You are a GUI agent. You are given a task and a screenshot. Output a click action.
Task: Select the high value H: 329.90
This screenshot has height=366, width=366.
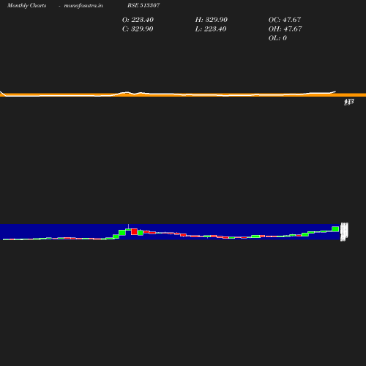(212, 20)
